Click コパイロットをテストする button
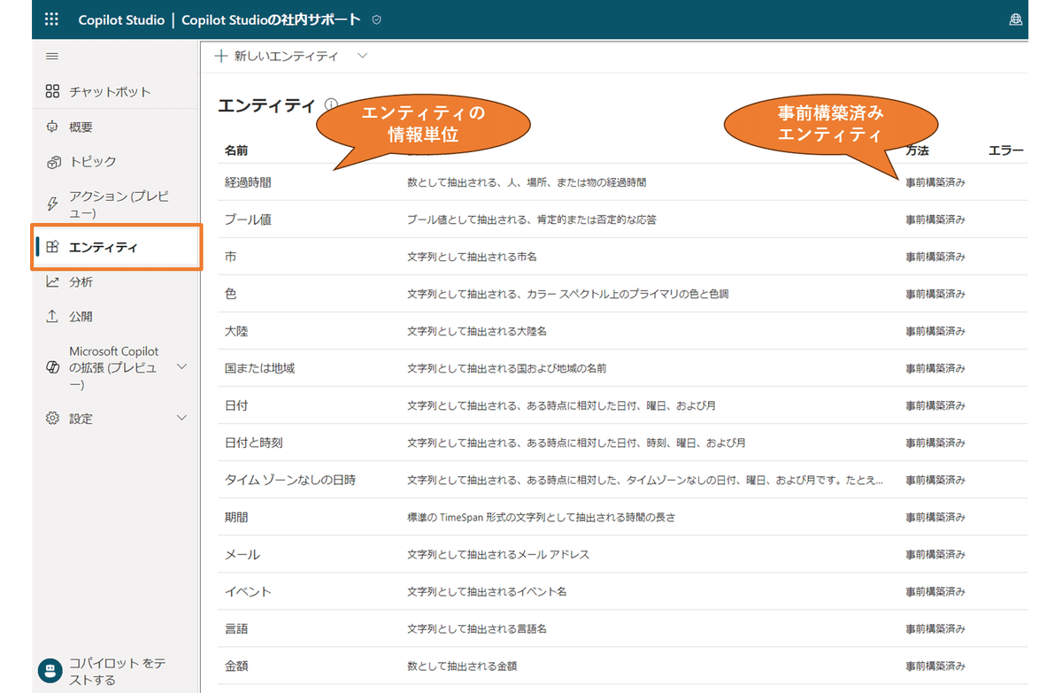This screenshot has height=693, width=1062. point(104,672)
